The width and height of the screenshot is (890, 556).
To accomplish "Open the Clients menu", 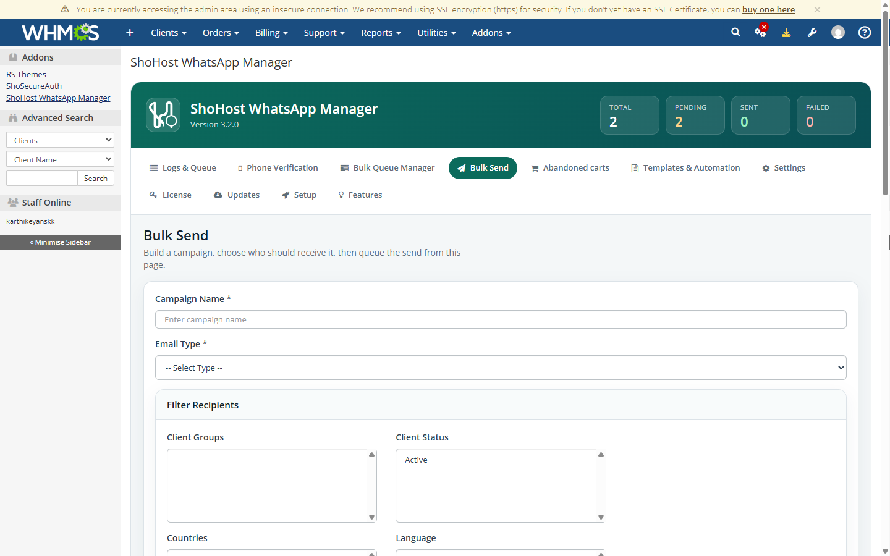I will (168, 33).
